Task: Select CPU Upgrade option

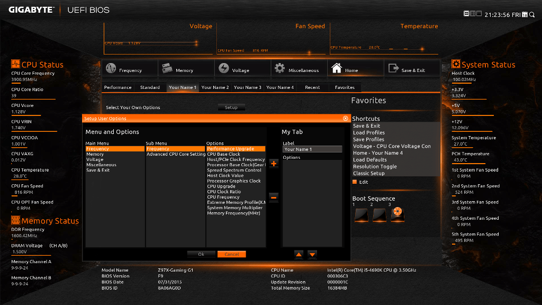Action: (x=236, y=186)
